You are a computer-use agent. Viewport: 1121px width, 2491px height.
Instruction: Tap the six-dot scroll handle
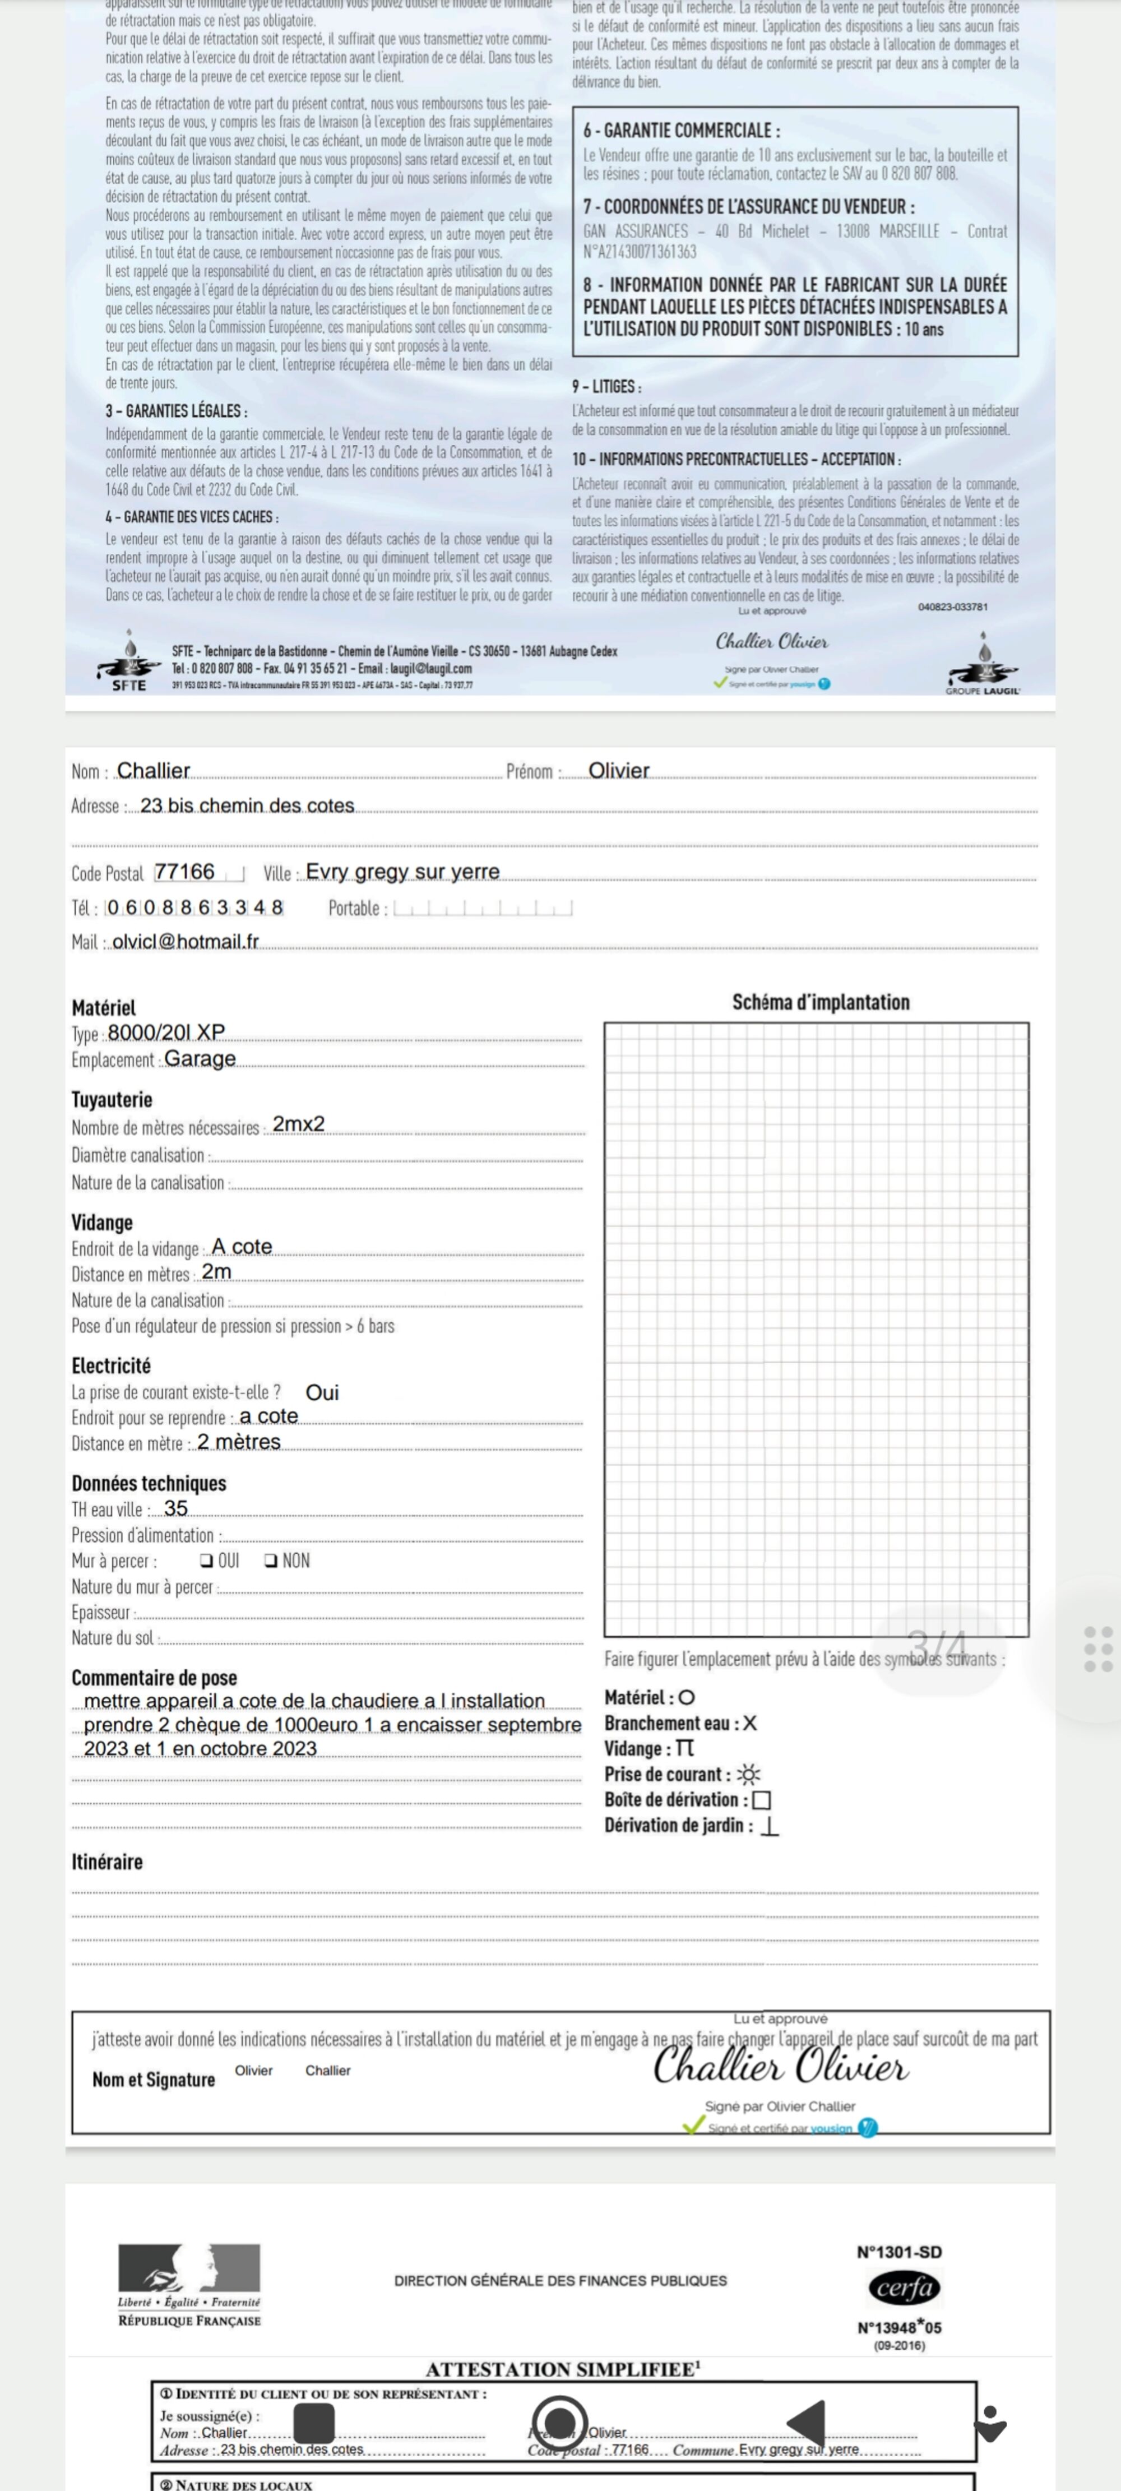tap(1098, 1649)
